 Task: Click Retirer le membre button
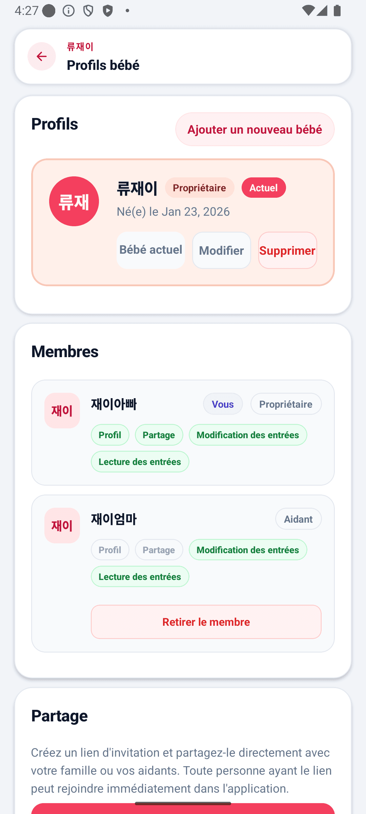pos(206,622)
